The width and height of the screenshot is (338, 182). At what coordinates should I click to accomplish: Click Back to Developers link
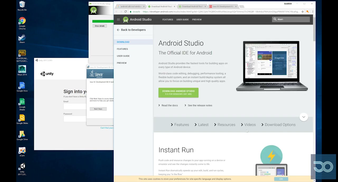133,30
